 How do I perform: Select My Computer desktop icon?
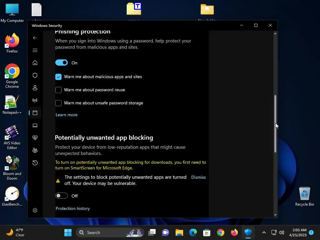(12, 13)
